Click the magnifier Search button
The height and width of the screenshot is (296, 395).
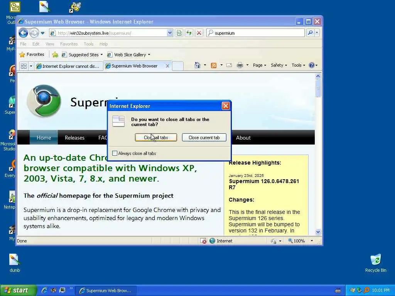tap(311, 33)
